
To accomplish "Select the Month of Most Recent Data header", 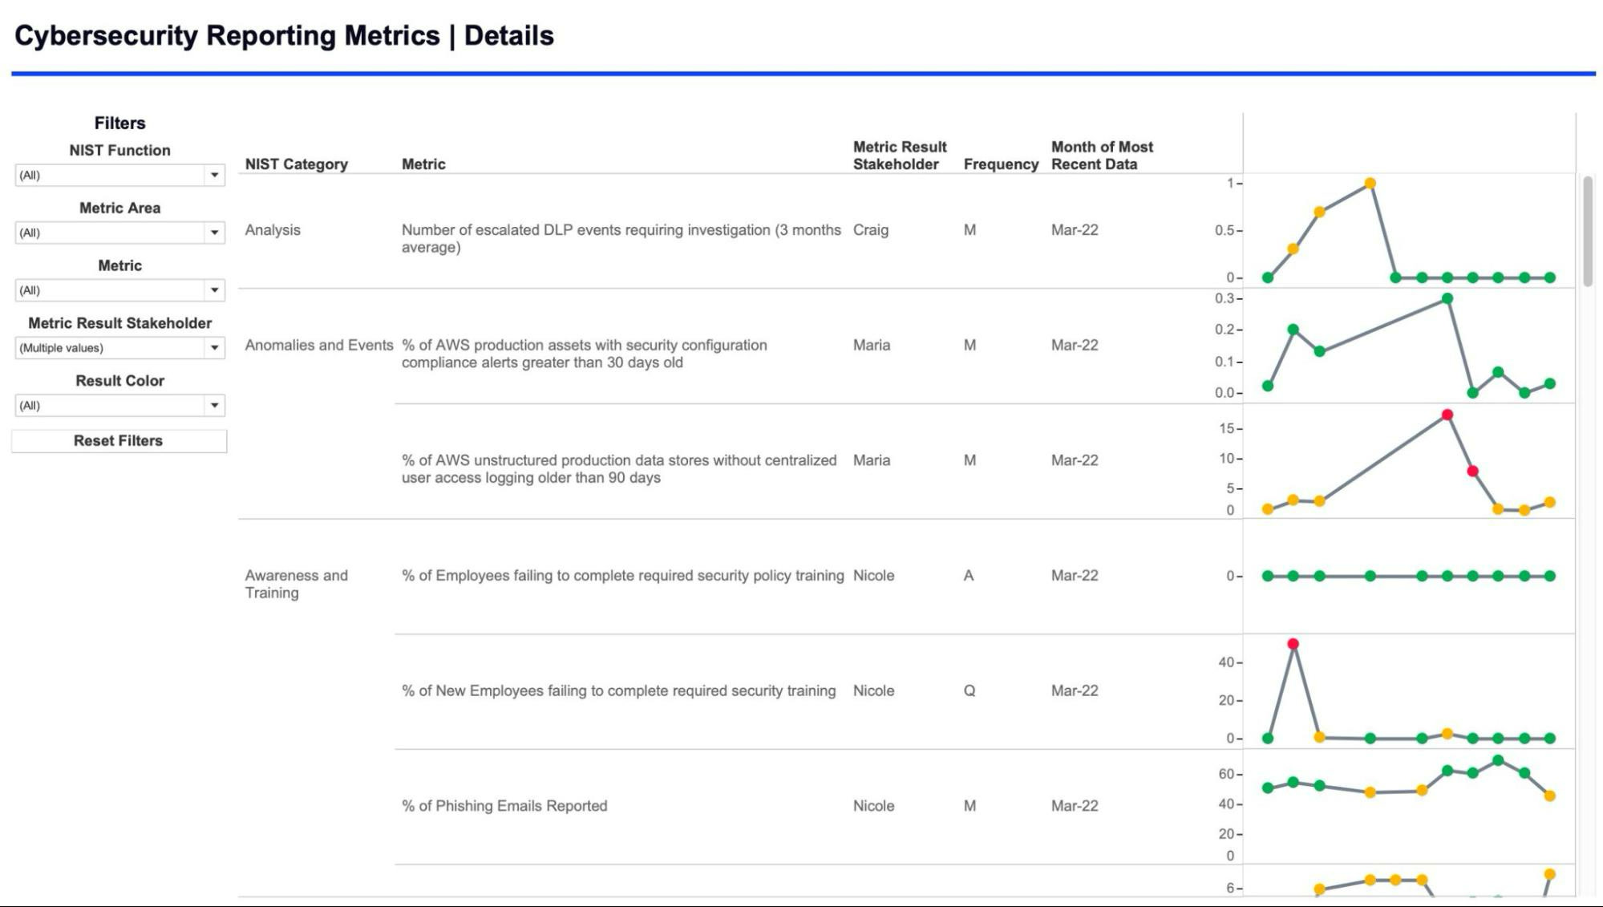I will coord(1102,155).
